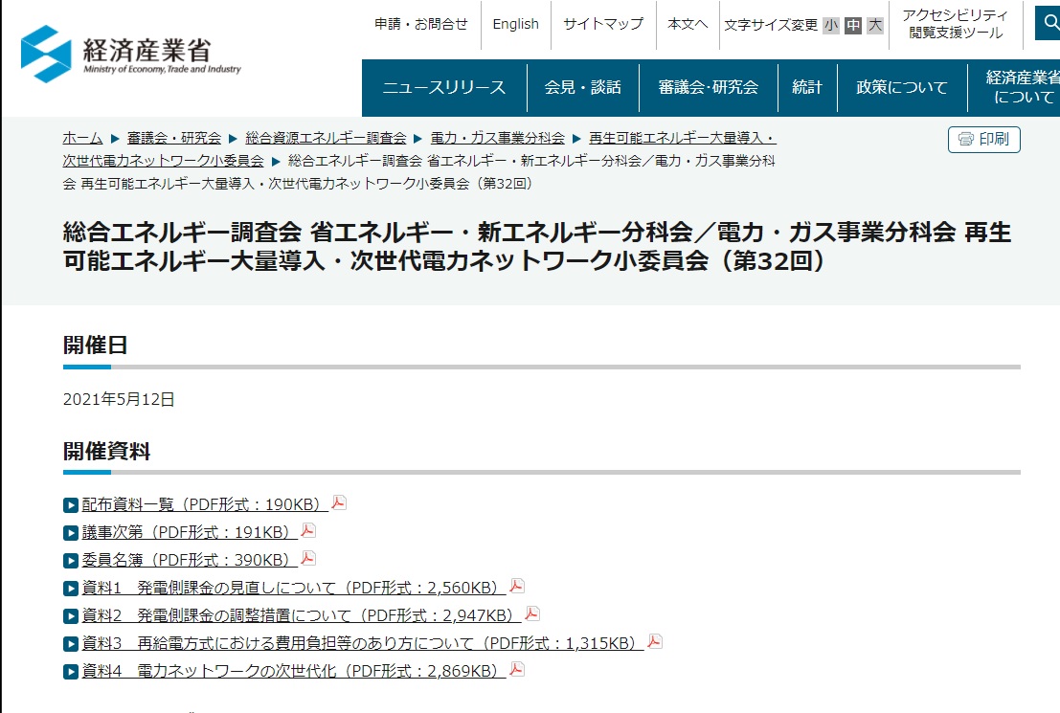This screenshot has width=1060, height=713.
Task: Click PDF icon next to 委員名簿
Action: tap(308, 559)
